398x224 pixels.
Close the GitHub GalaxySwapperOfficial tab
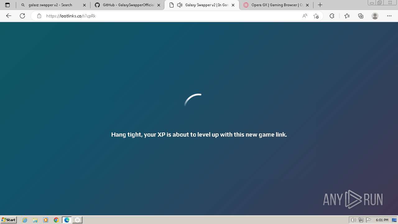[159, 5]
